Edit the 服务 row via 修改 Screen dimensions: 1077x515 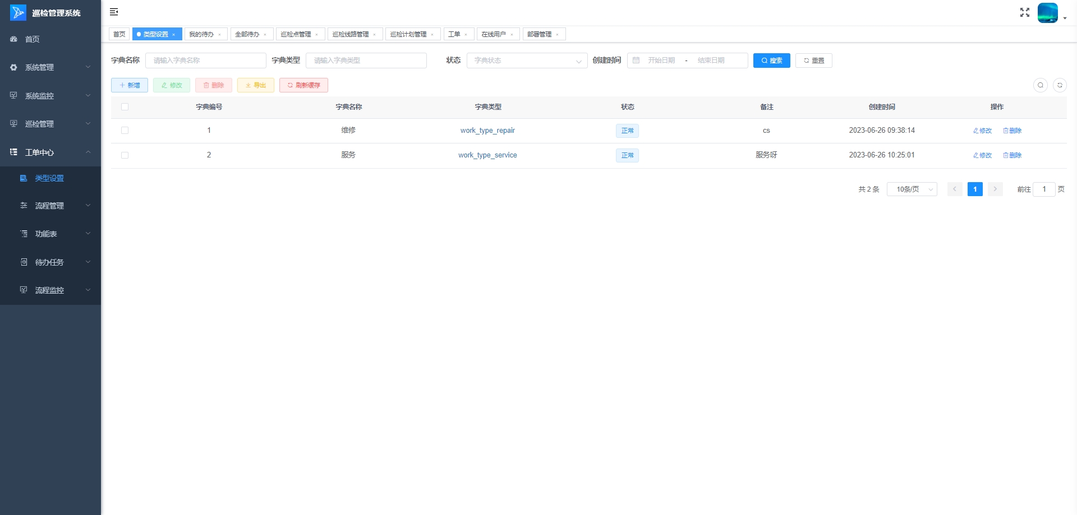(x=983, y=155)
